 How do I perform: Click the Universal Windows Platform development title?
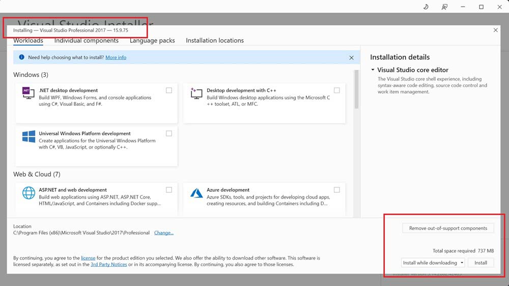[x=84, y=133]
